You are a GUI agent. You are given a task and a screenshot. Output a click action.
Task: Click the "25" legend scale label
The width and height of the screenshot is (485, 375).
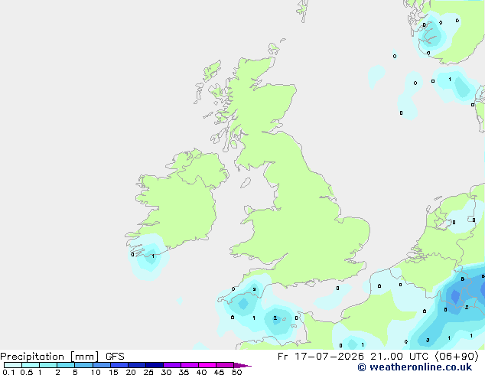[148, 372]
